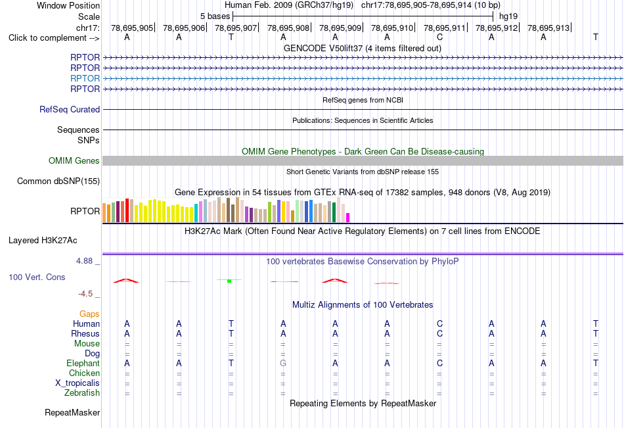Viewport: 624px width, 428px height.
Task: Click the magenta bar ending the GTEx chart
Action: [348, 218]
